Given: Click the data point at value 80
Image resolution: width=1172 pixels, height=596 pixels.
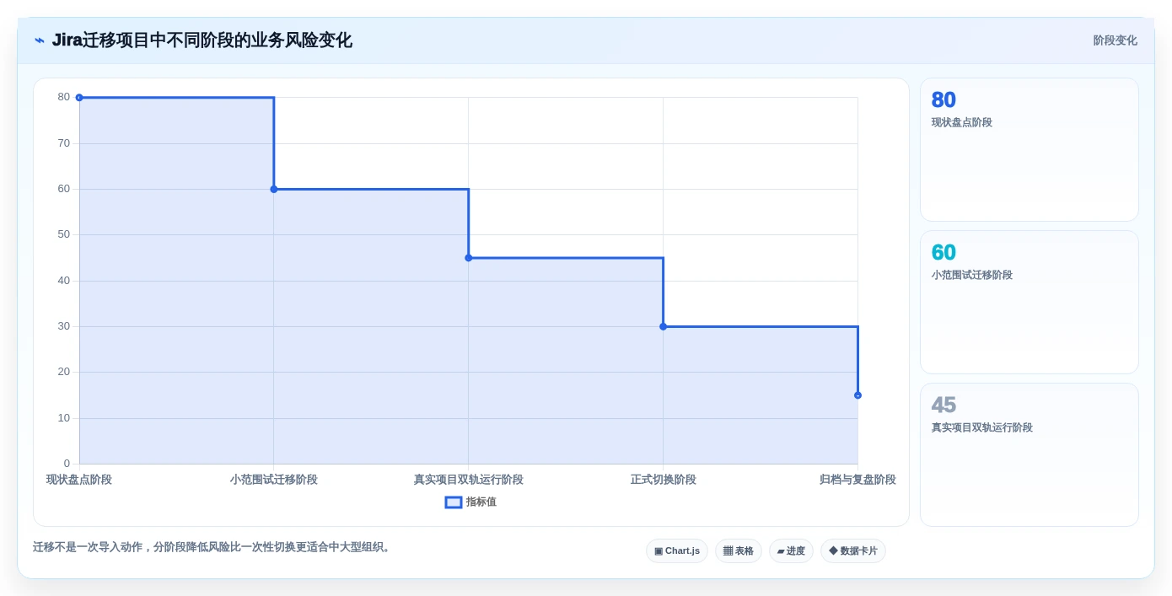Looking at the screenshot, I should (79, 98).
